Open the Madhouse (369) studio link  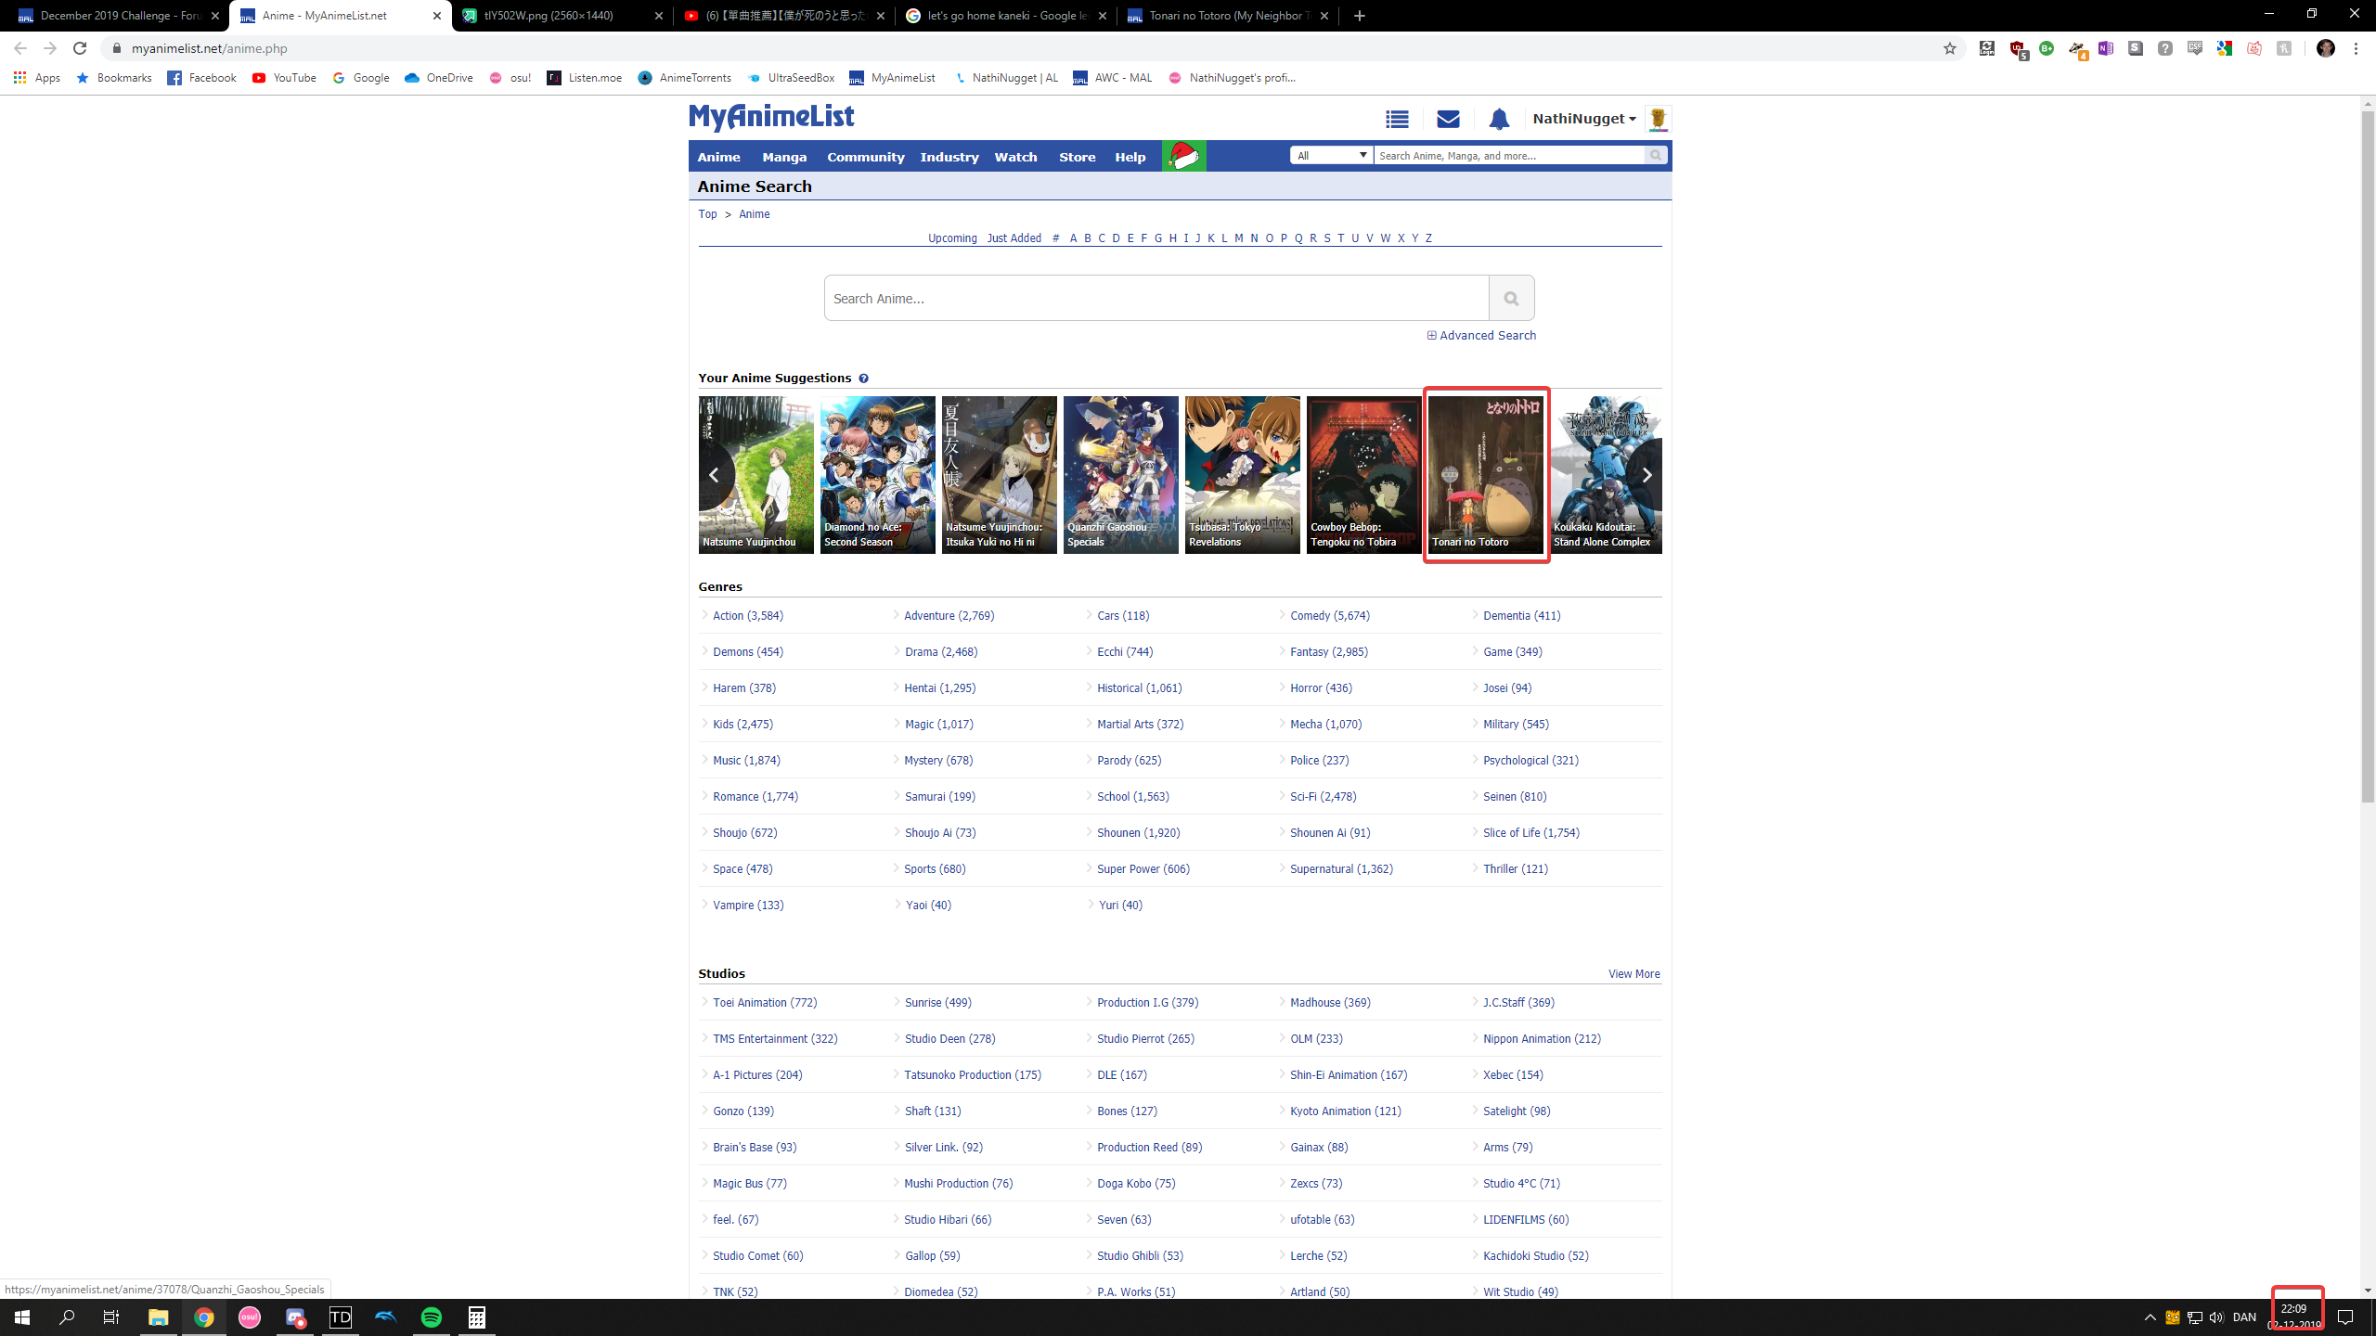1330,1003
